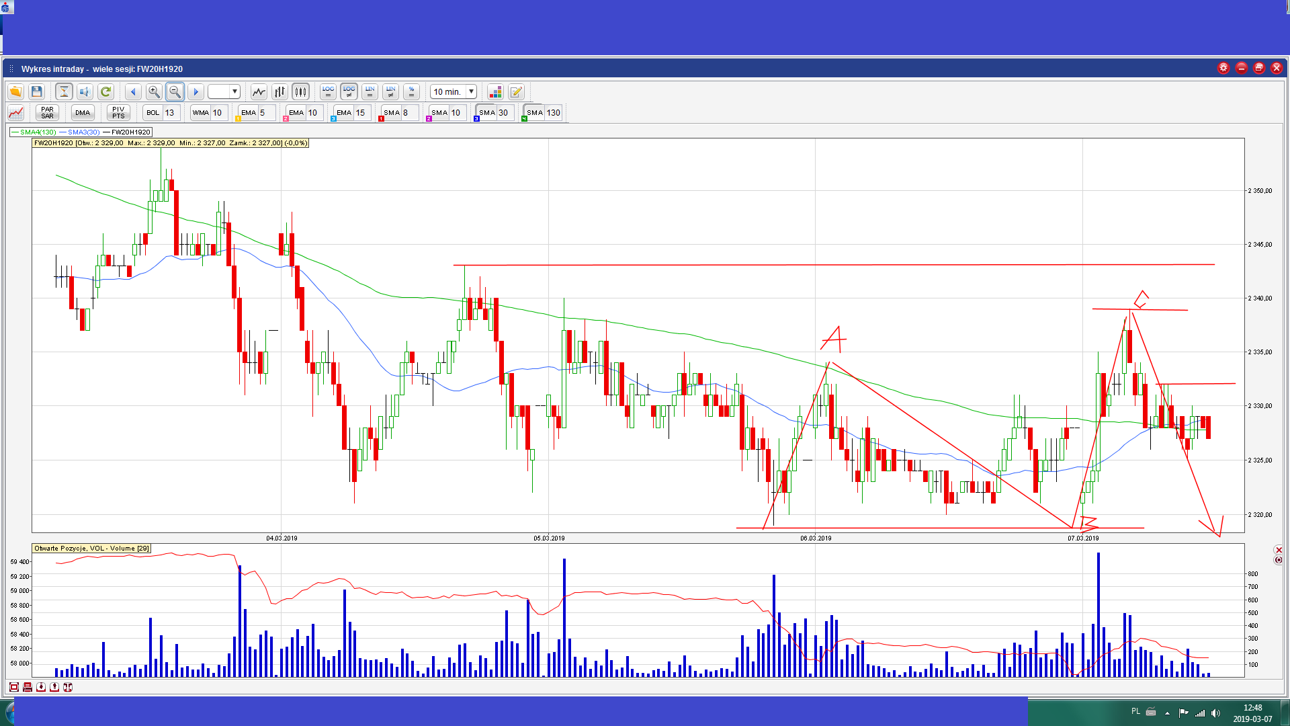Expand the empty combo box after zoom buttons
The image size is (1290, 726).
point(234,91)
